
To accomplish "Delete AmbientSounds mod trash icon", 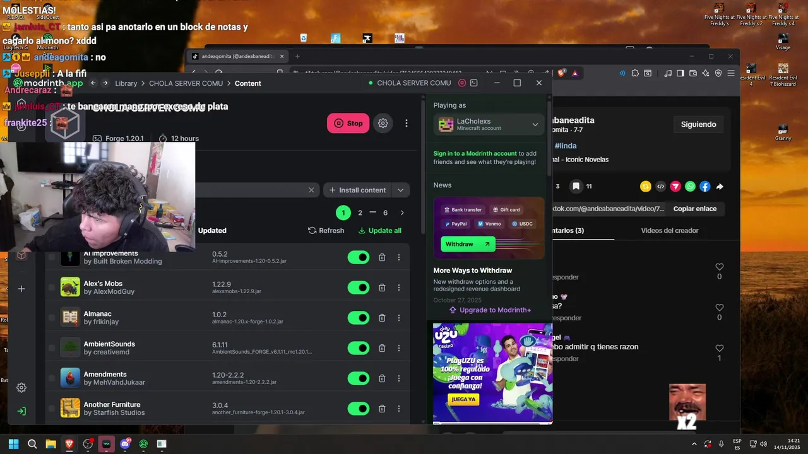I will 382,348.
